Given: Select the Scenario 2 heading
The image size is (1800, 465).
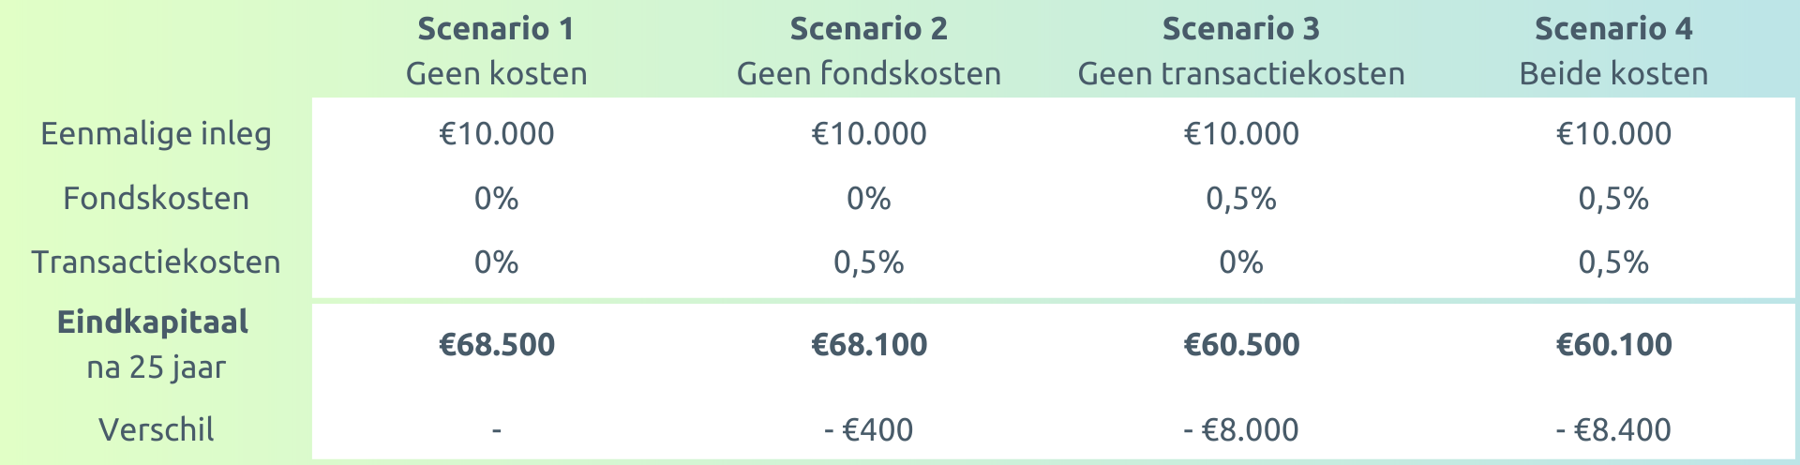Looking at the screenshot, I should (x=869, y=29).
